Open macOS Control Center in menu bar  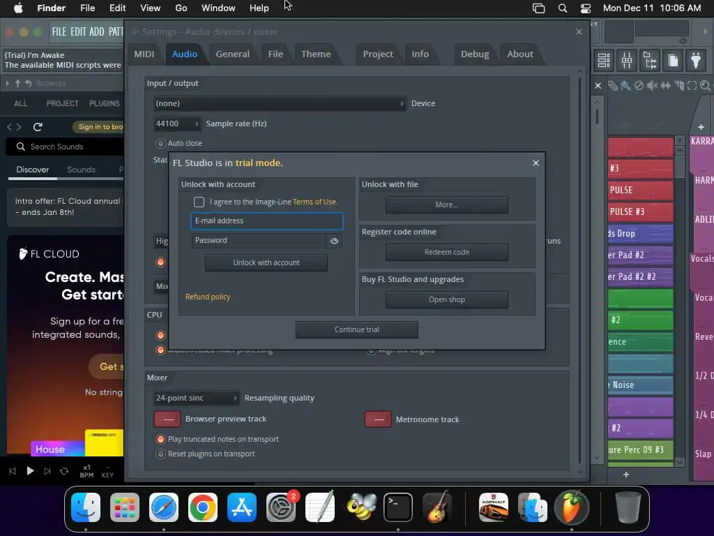[x=586, y=8]
